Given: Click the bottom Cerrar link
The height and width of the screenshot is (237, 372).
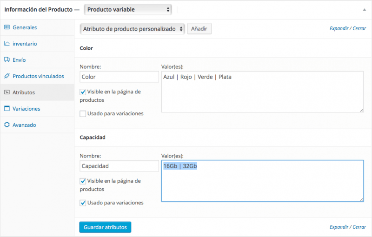Looking at the screenshot, I should (x=359, y=227).
